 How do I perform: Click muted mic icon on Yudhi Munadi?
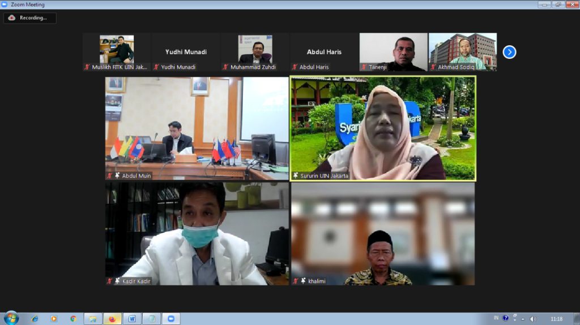click(156, 67)
